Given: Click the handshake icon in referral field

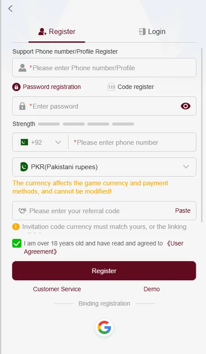Looking at the screenshot, I should (22, 211).
